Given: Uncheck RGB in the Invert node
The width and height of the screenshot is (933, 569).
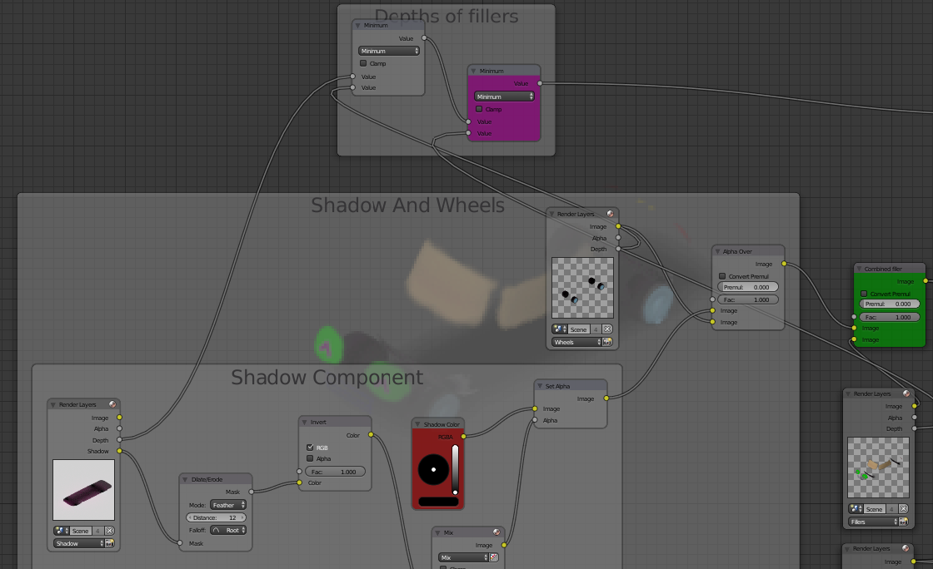Looking at the screenshot, I should [311, 448].
